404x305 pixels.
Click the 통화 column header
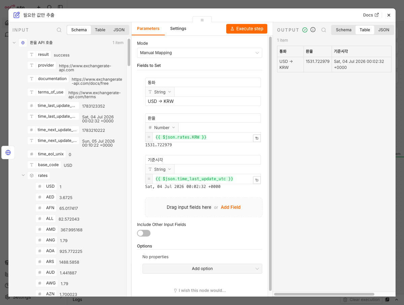[x=290, y=51]
